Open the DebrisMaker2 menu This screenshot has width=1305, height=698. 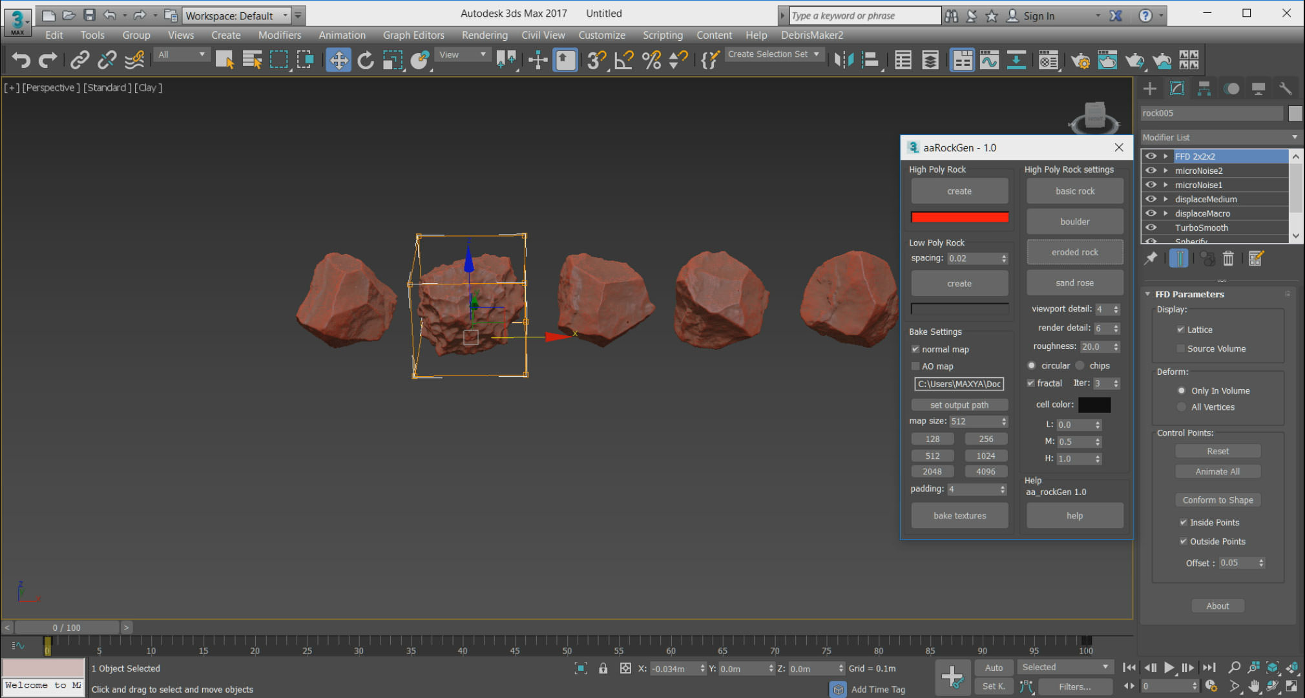[812, 35]
